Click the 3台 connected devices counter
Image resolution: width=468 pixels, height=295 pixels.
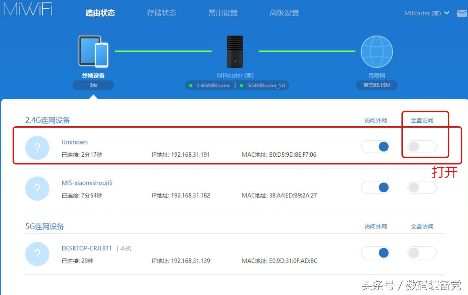point(93,85)
